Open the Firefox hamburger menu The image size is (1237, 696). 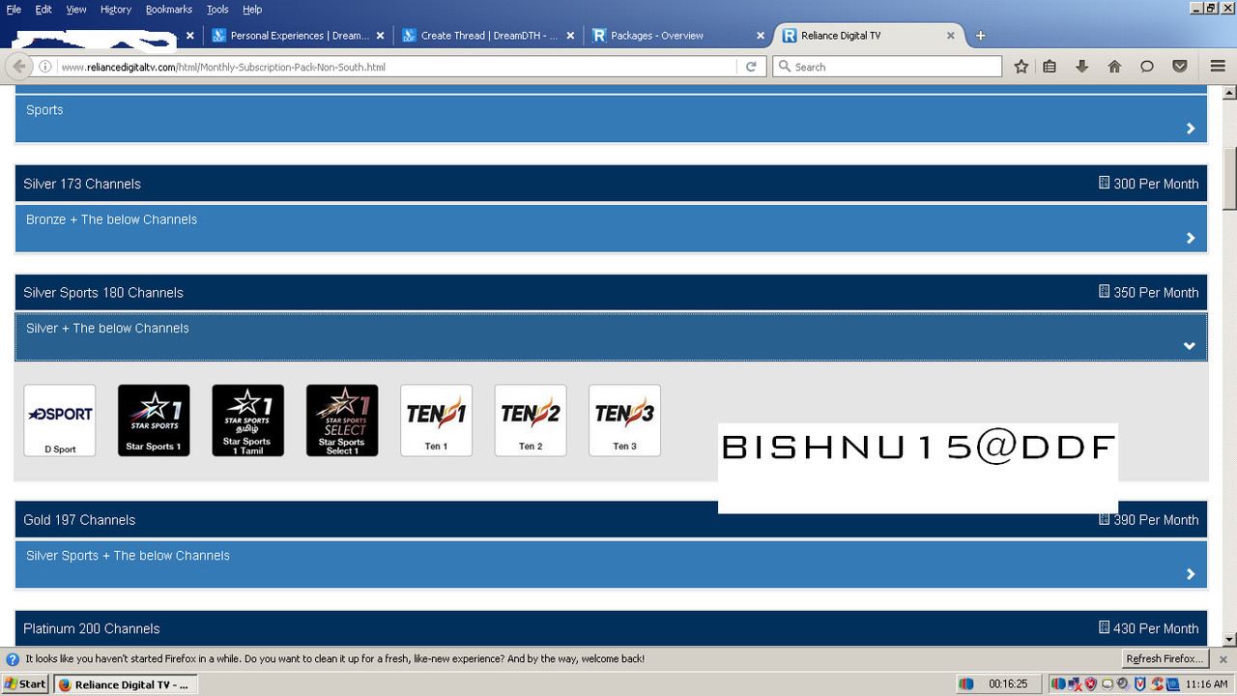pyautogui.click(x=1218, y=67)
